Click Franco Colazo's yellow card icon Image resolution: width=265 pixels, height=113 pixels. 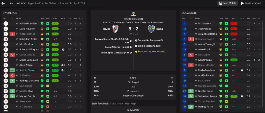[136, 51]
